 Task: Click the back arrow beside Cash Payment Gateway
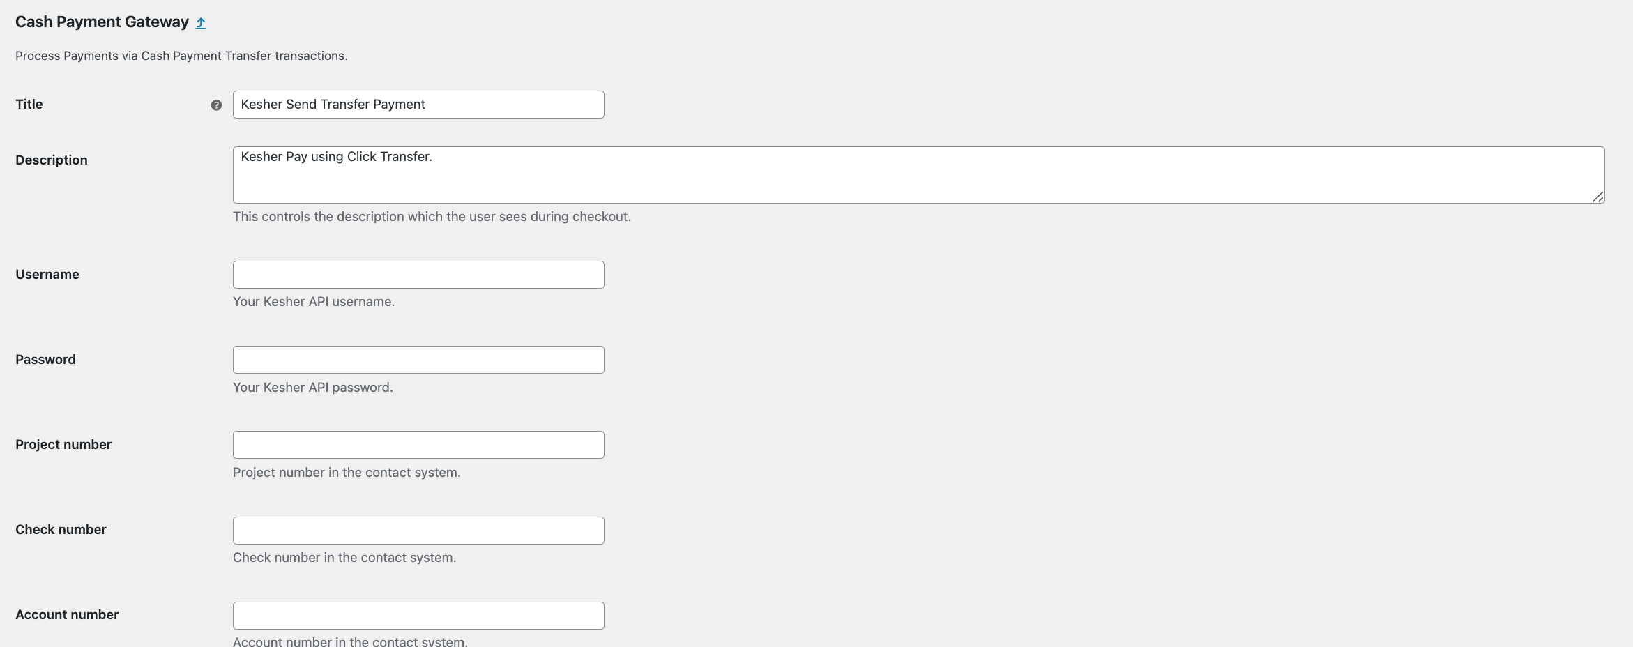(x=201, y=23)
